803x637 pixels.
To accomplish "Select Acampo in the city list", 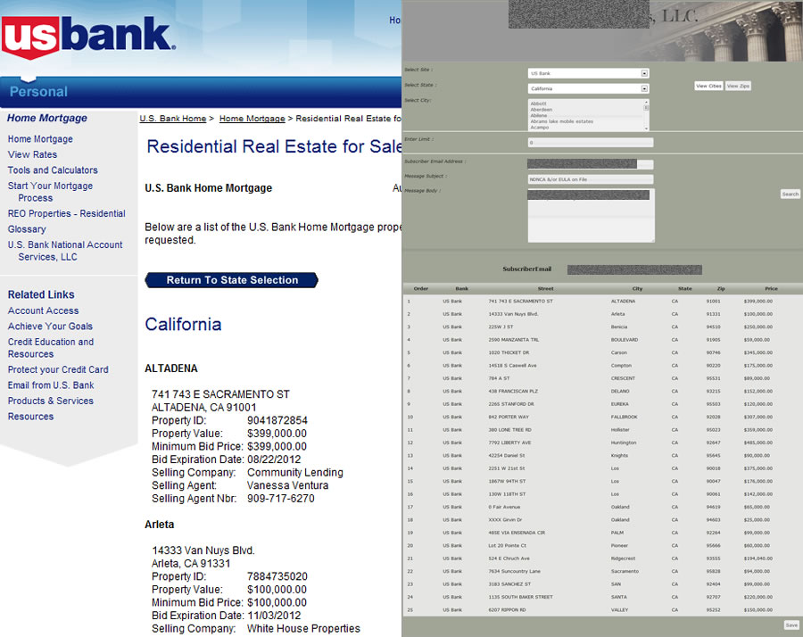I will (540, 127).
